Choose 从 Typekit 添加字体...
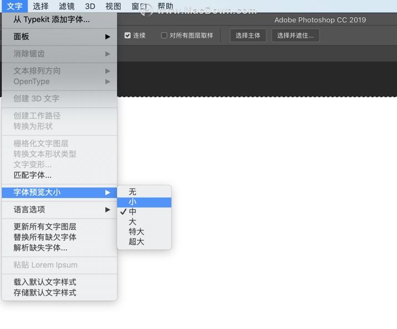 [x=59, y=19]
